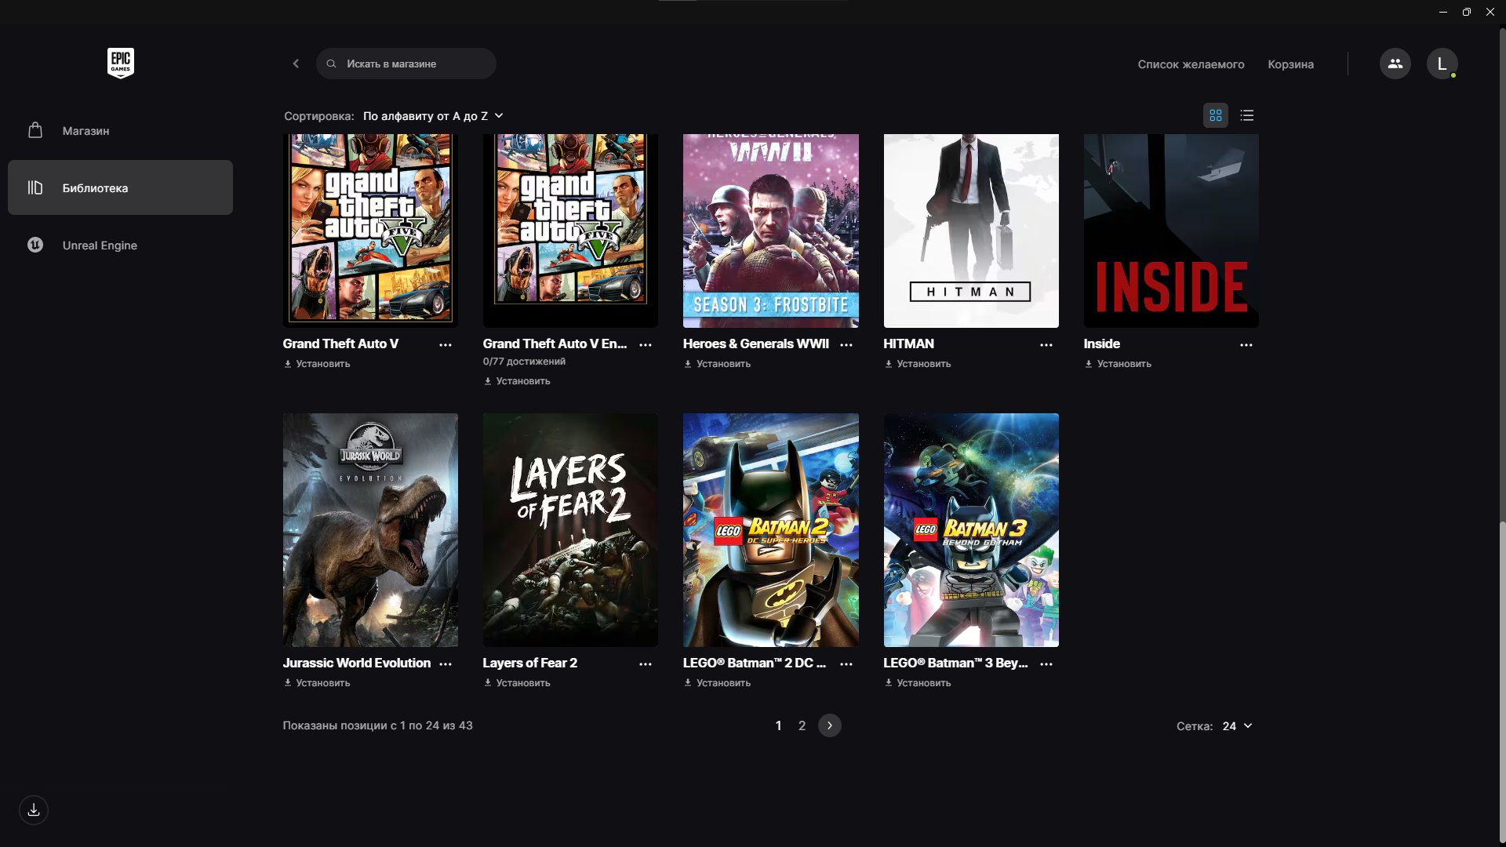
Task: Open the Корзина cart link
Action: (x=1290, y=64)
